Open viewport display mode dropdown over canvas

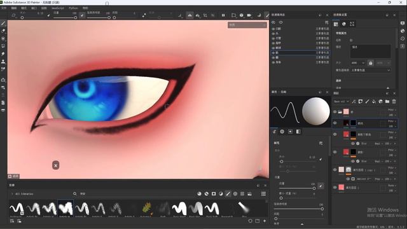[247, 25]
